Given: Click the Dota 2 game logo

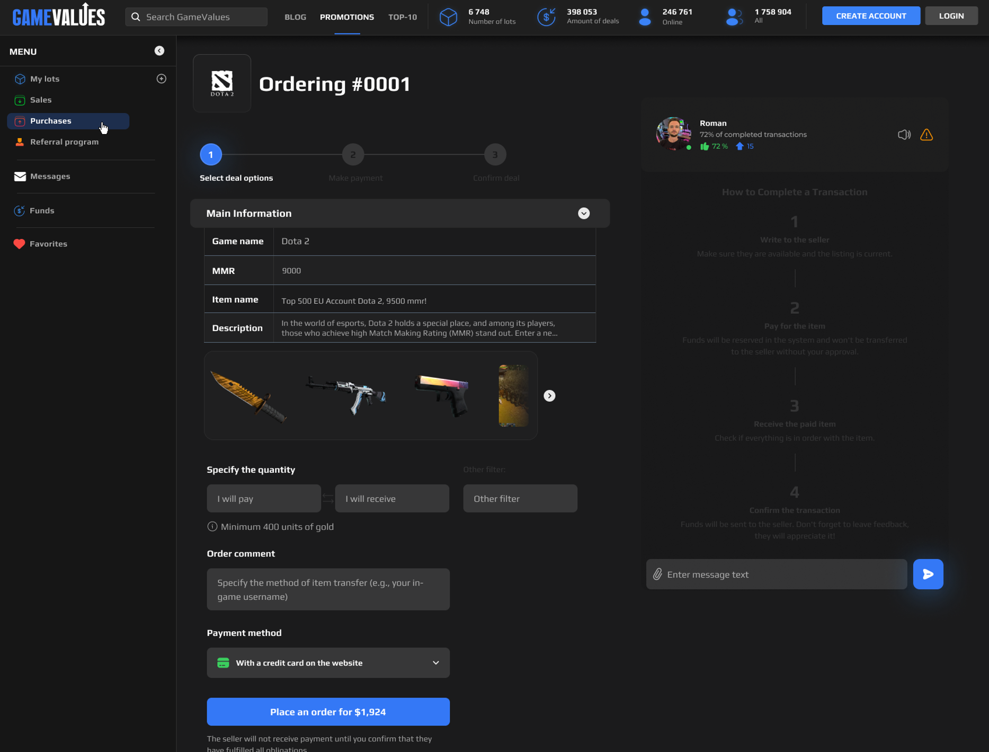Looking at the screenshot, I should tap(222, 83).
